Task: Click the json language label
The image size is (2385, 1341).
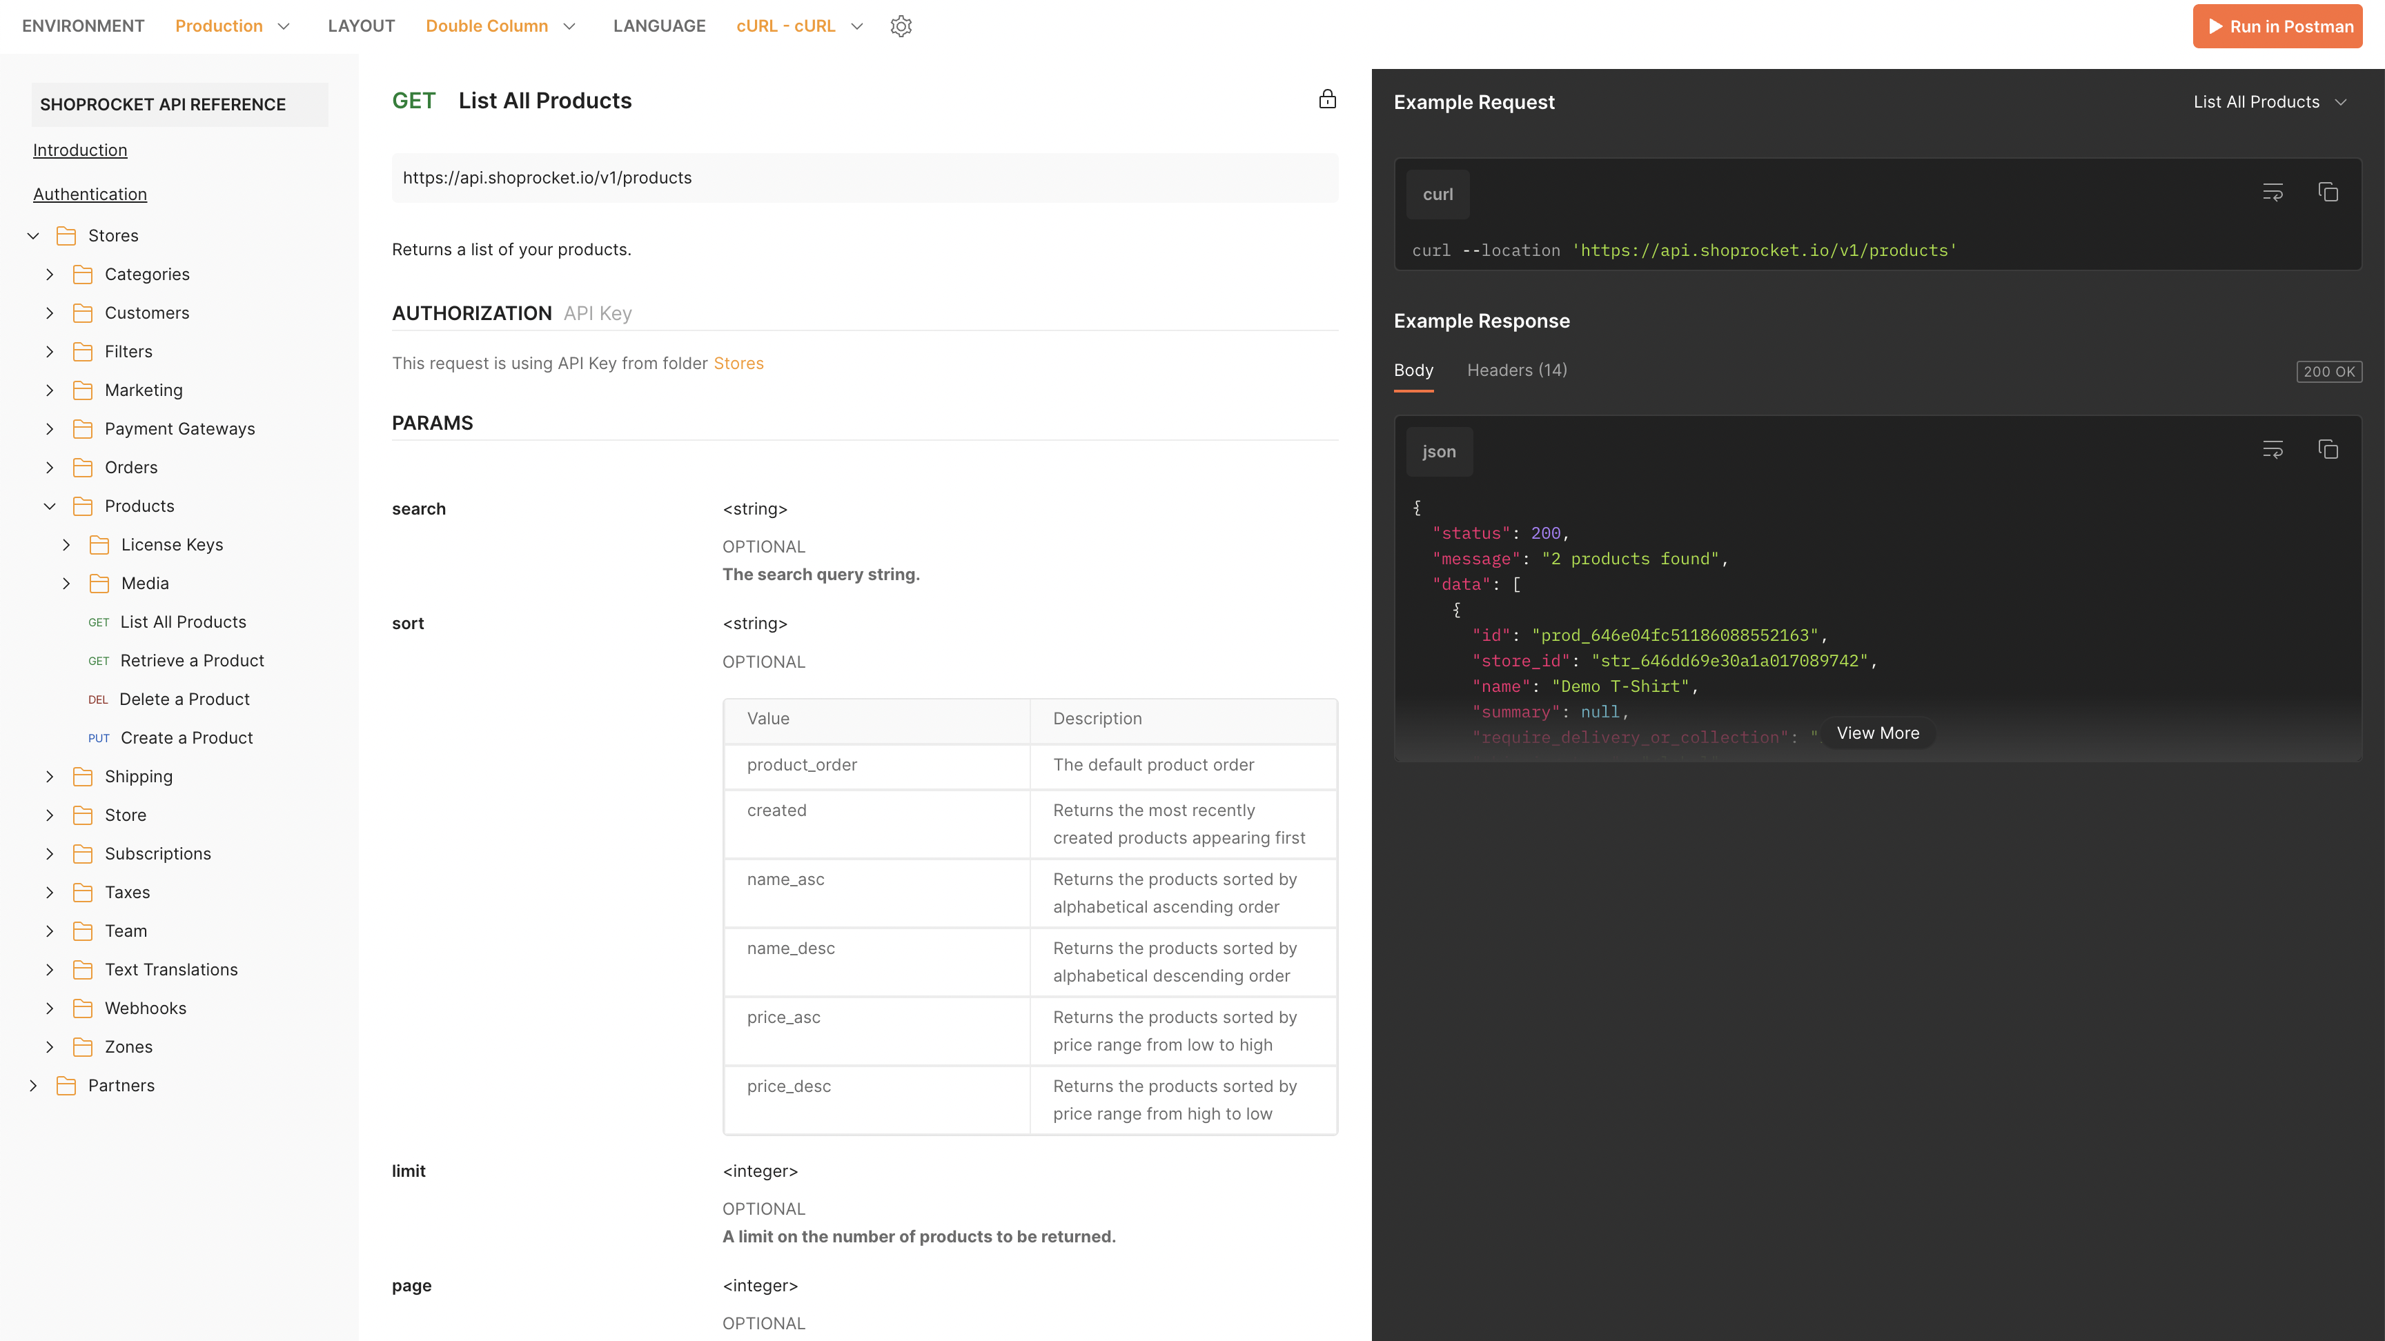Action: click(x=1439, y=452)
